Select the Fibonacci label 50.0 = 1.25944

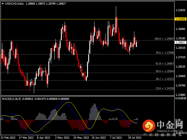click(165, 71)
